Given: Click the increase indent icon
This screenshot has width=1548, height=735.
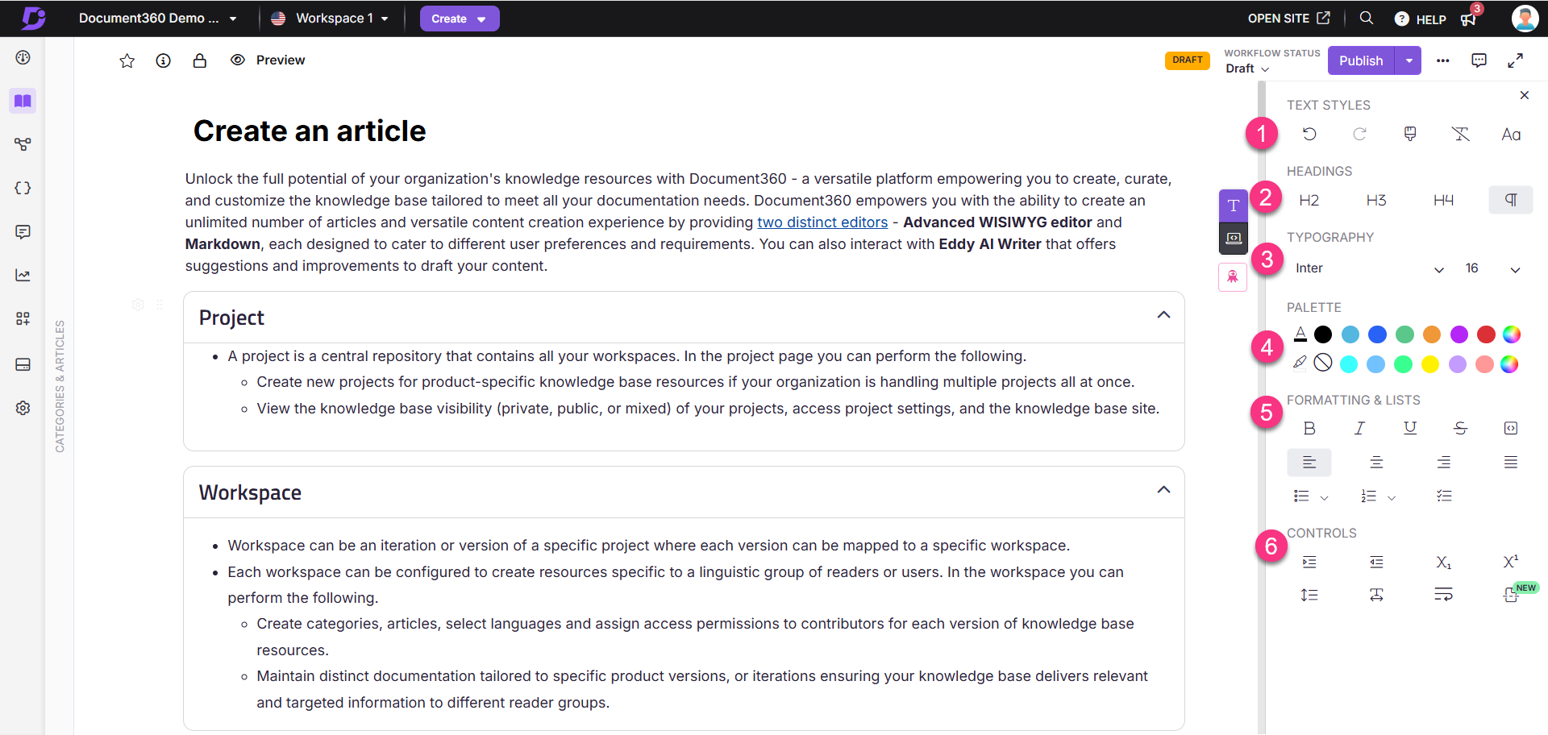Looking at the screenshot, I should [x=1309, y=563].
